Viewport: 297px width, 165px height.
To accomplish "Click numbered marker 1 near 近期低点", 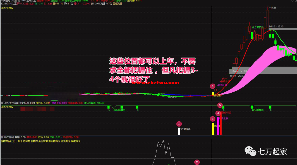I will (179, 124).
